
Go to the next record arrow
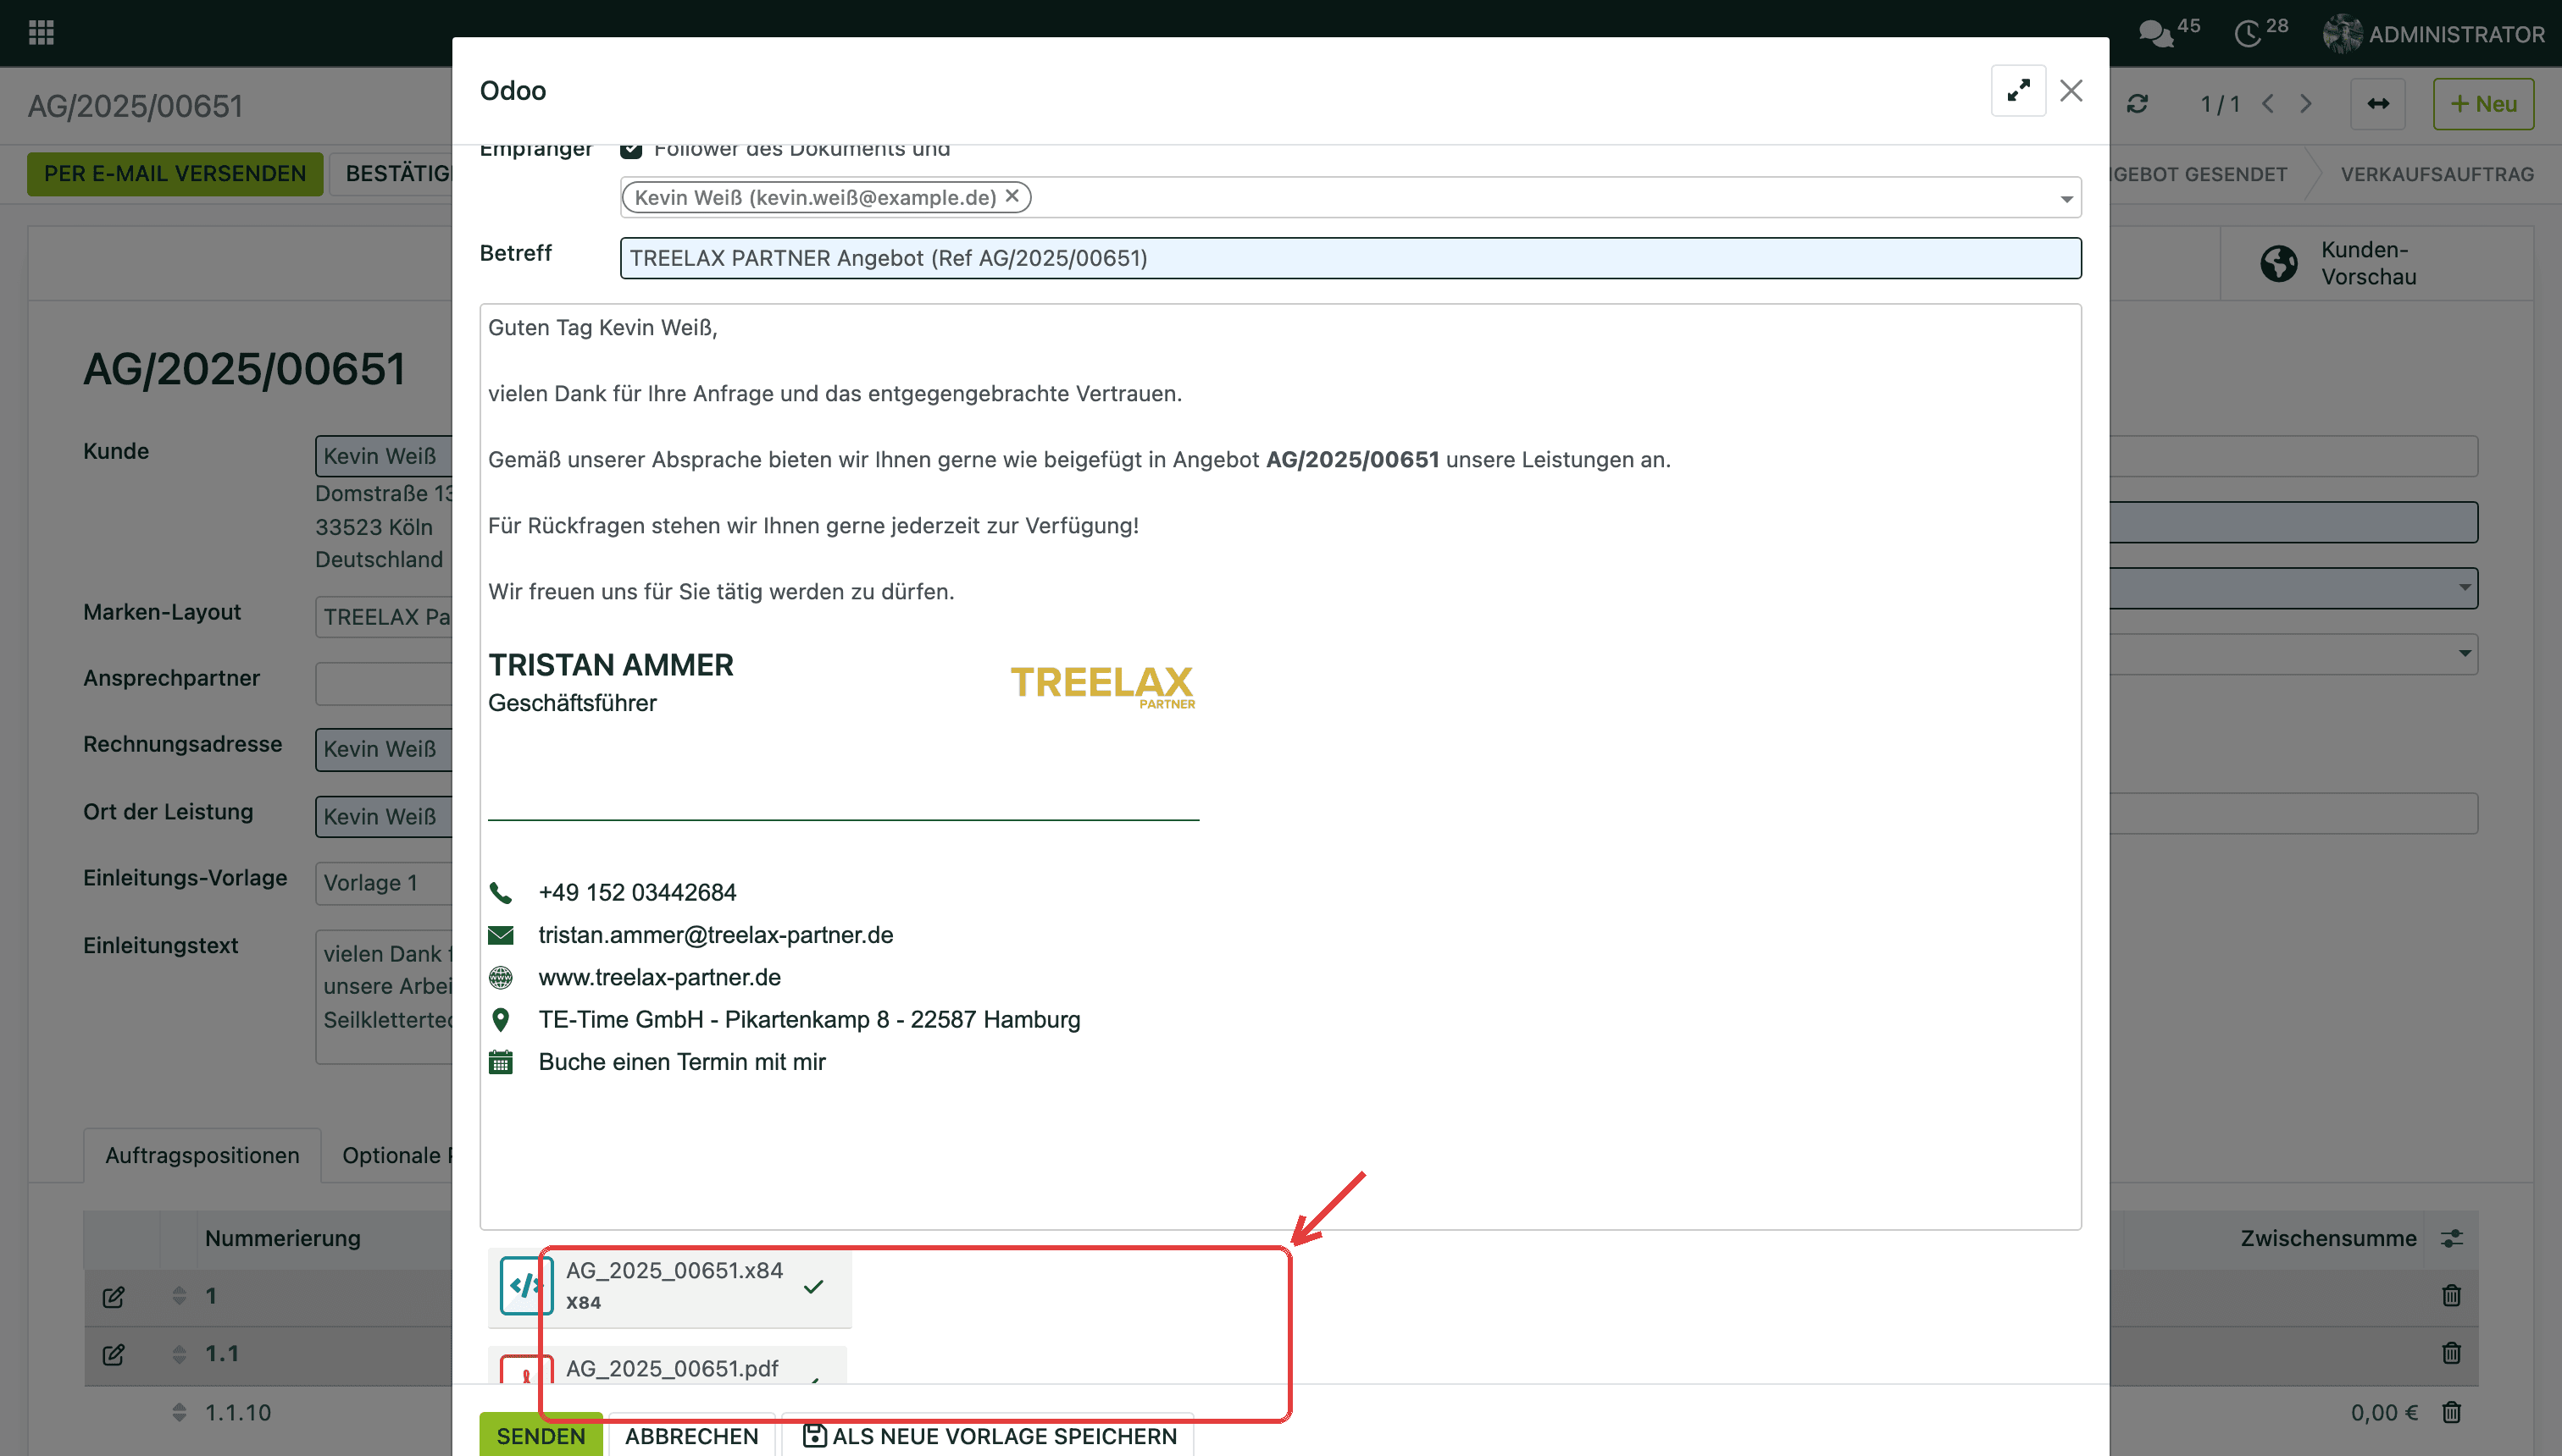tap(2306, 104)
